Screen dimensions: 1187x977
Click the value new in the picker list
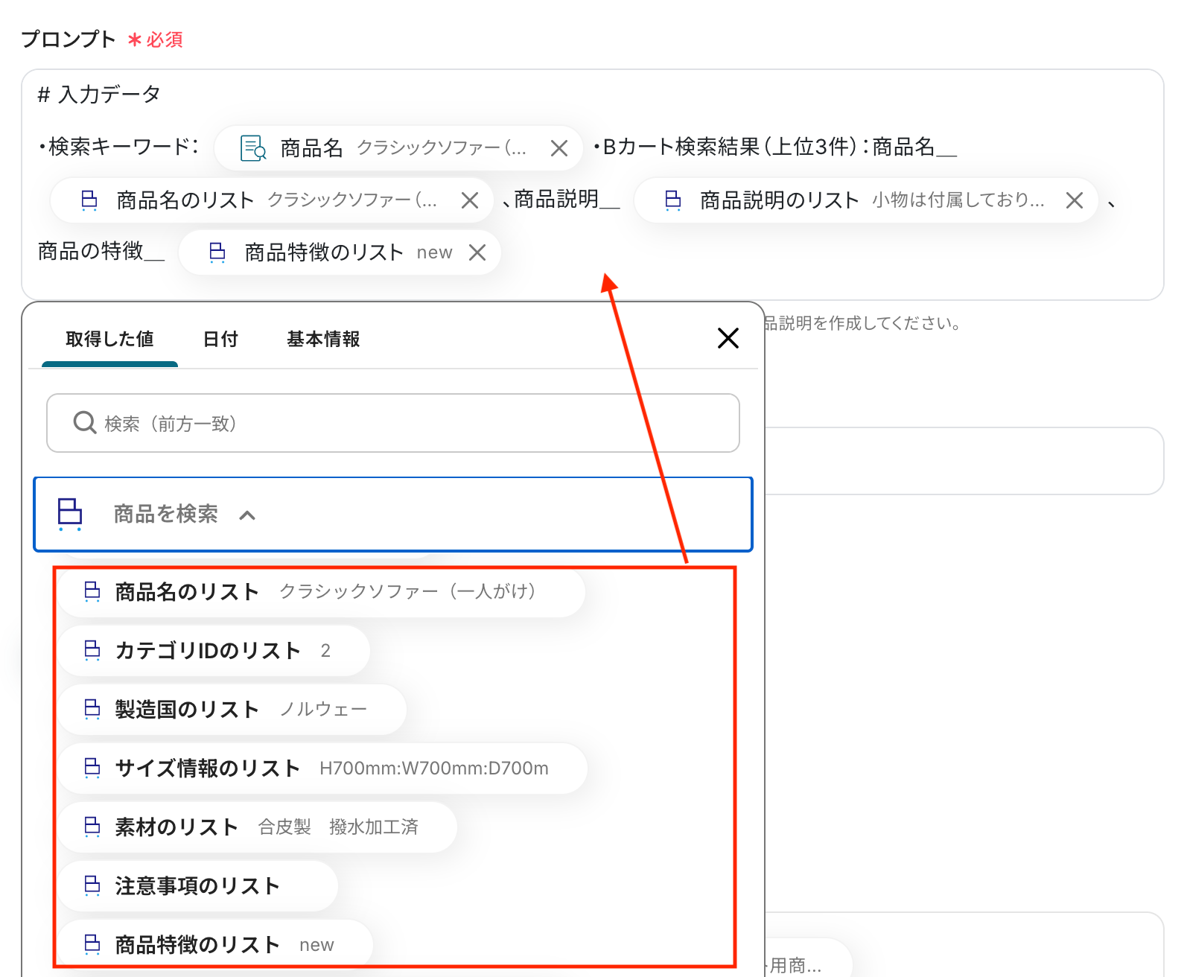coord(316,946)
